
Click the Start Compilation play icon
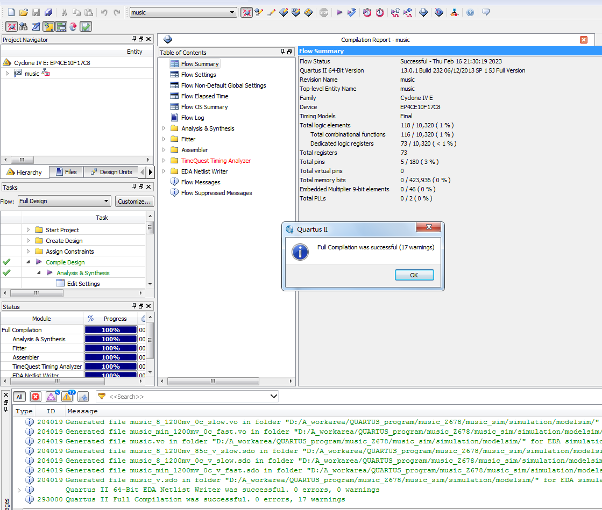(x=339, y=12)
